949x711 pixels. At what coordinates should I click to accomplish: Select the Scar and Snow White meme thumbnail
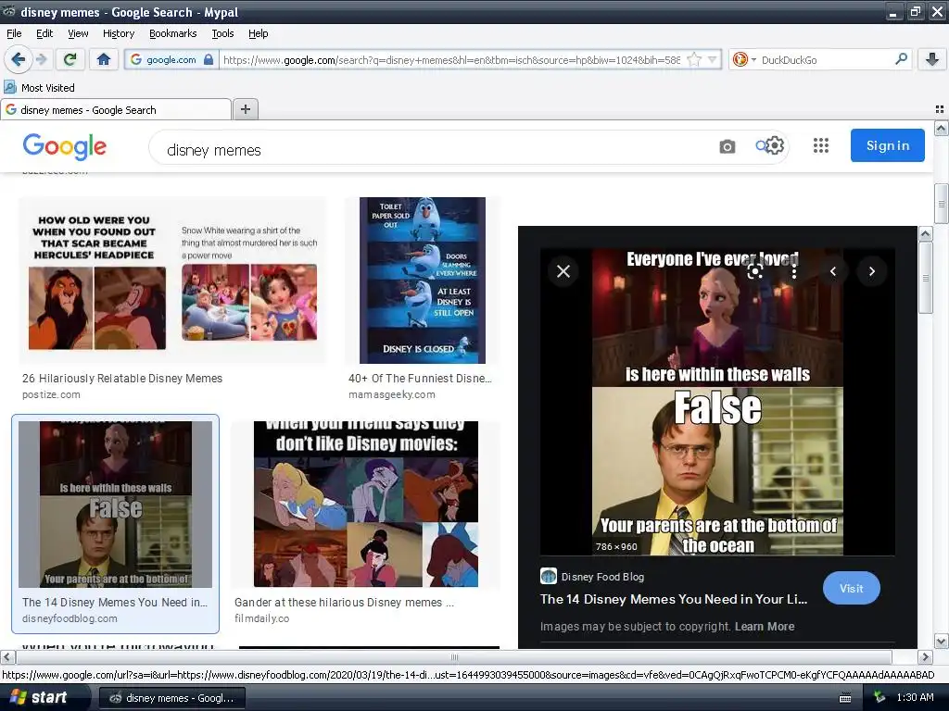172,281
